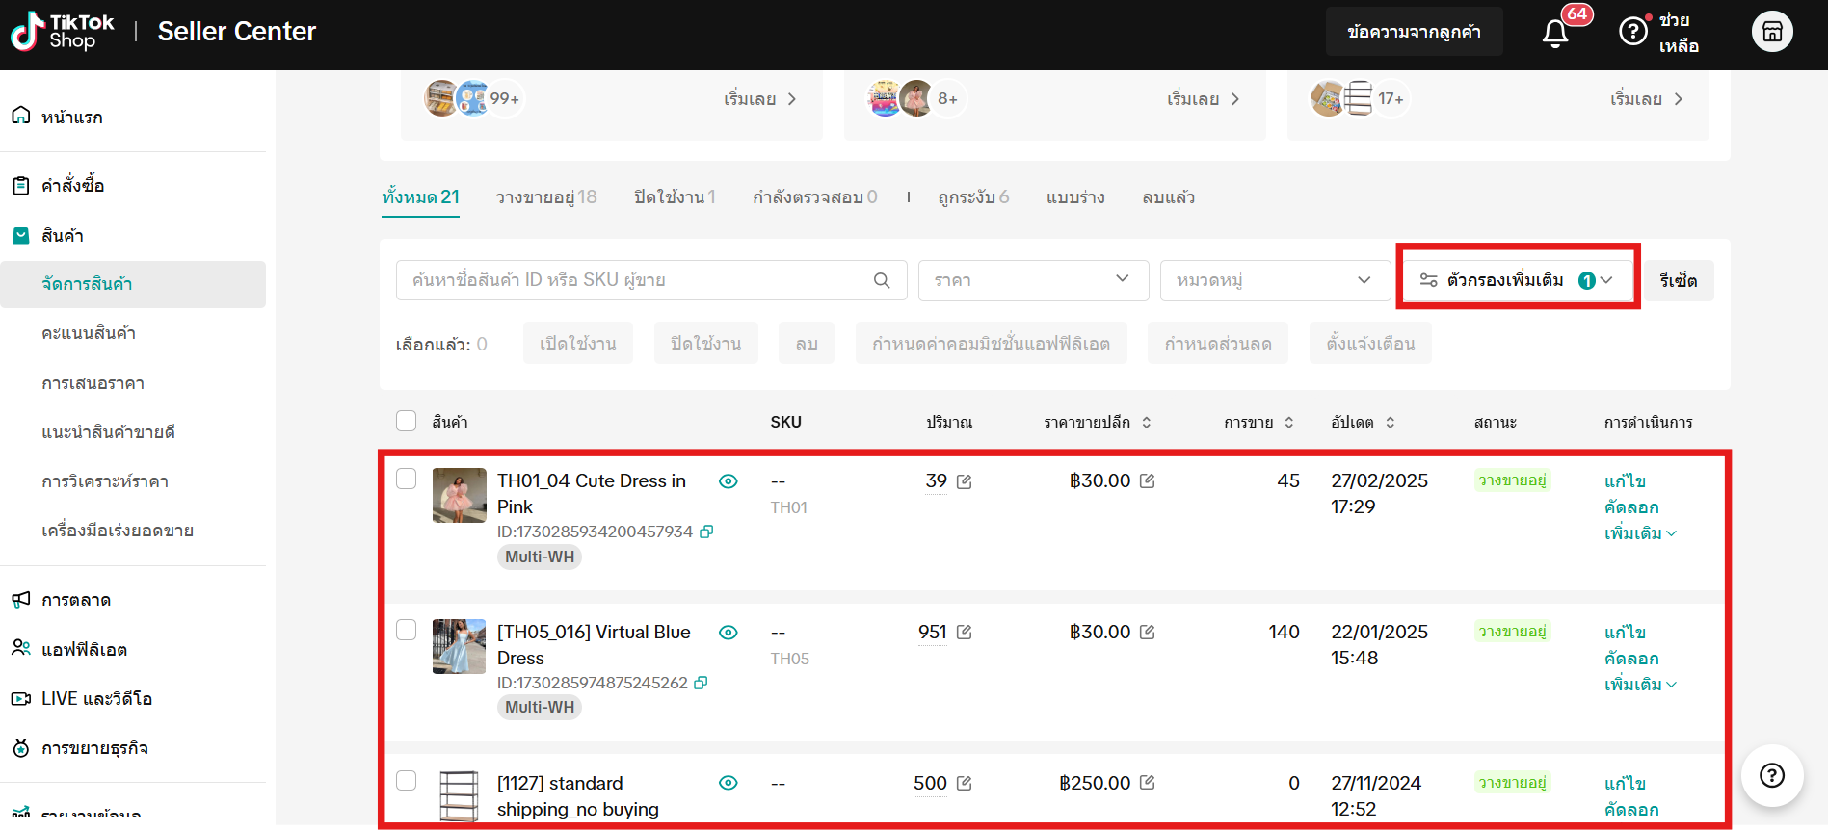This screenshot has width=1828, height=830.
Task: Click the growth icon beside การขยายธุรกิจ
Action: click(x=20, y=747)
